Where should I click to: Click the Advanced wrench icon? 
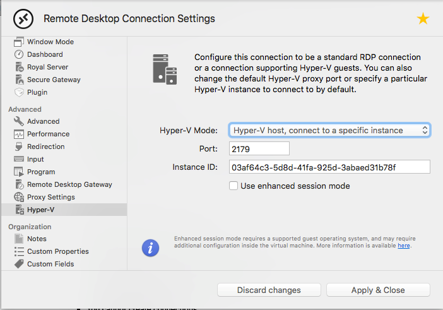(19, 121)
